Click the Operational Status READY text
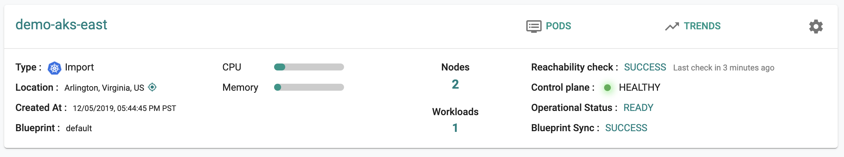The height and width of the screenshot is (157, 844). pos(638,108)
